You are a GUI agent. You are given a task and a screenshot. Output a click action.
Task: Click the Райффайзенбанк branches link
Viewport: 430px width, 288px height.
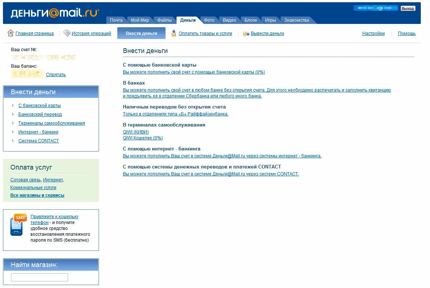(x=175, y=114)
